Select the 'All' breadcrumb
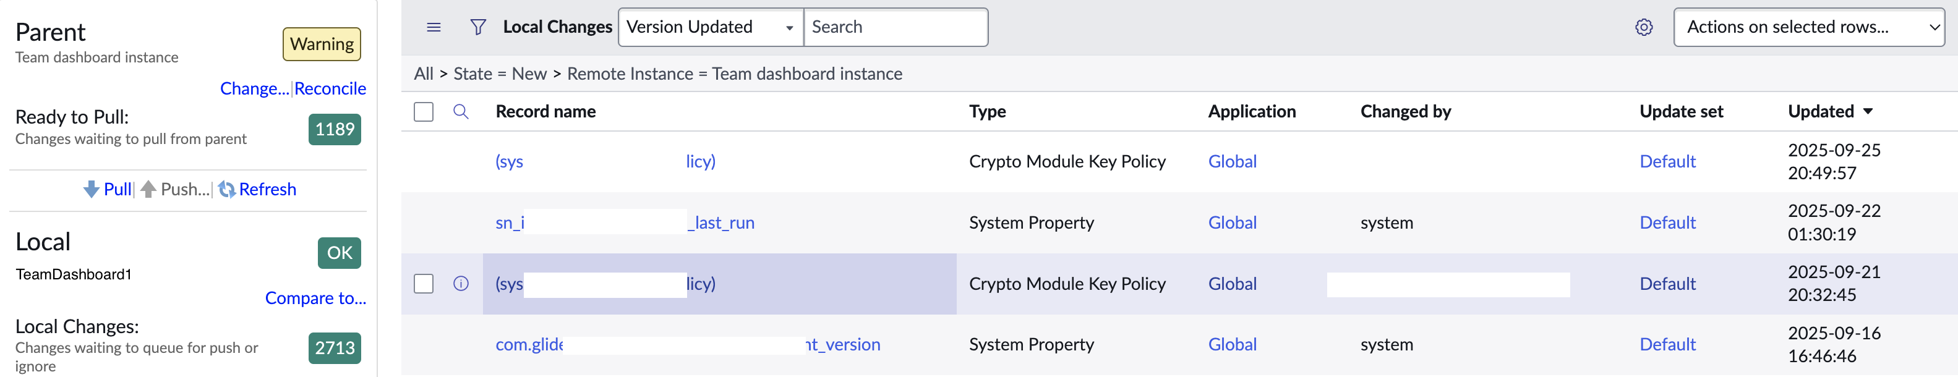 [424, 74]
